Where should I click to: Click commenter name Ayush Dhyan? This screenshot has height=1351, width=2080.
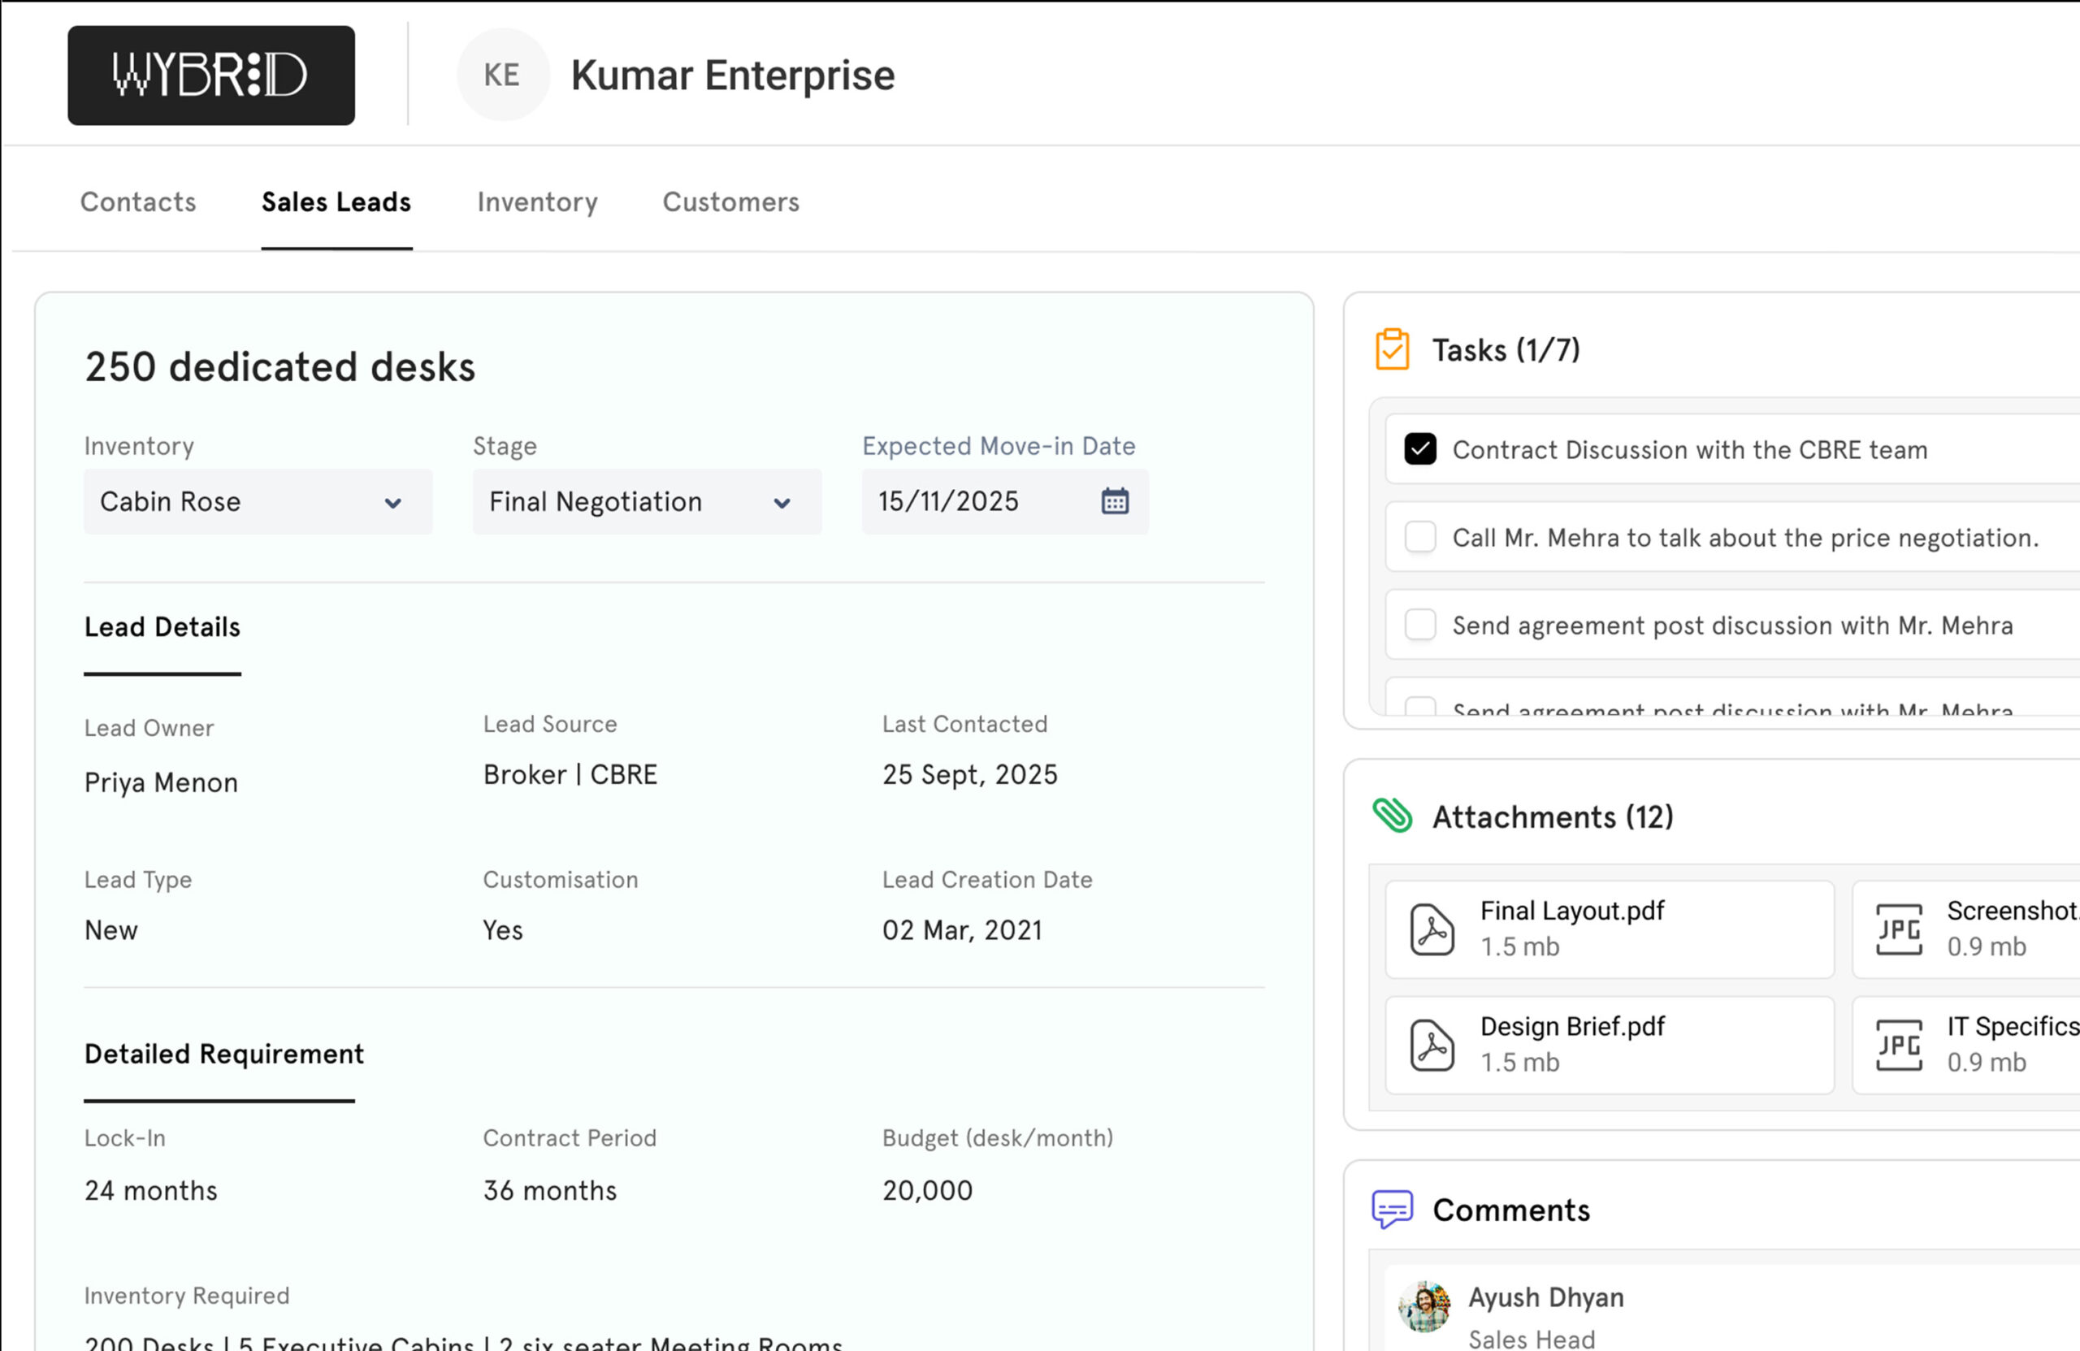click(1545, 1297)
